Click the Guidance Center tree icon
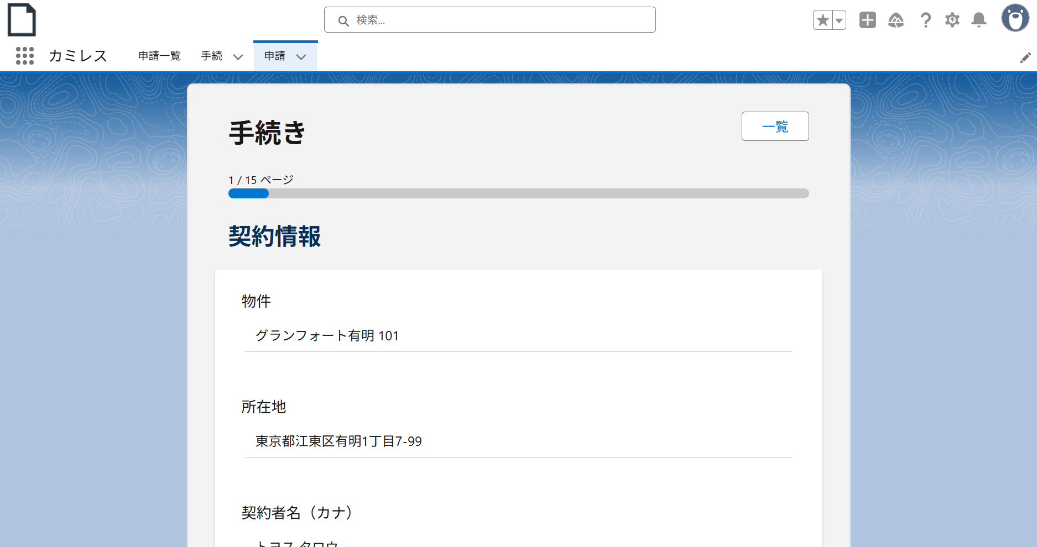 click(x=897, y=19)
